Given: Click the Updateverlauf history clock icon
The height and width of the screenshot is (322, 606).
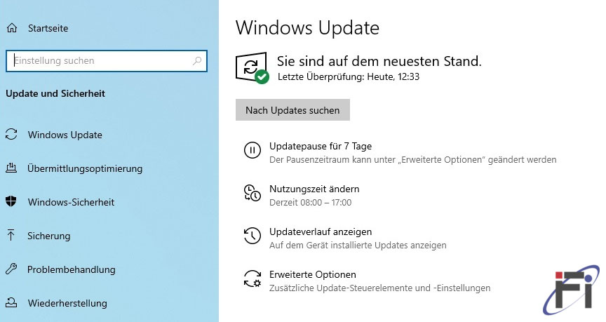Looking at the screenshot, I should pos(252,236).
